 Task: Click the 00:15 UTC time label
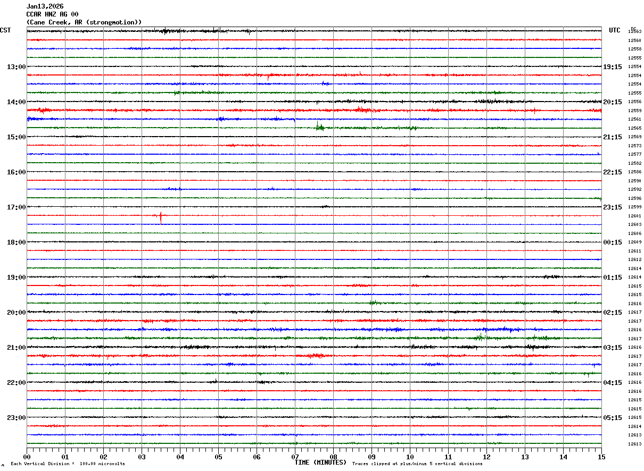[x=612, y=242]
